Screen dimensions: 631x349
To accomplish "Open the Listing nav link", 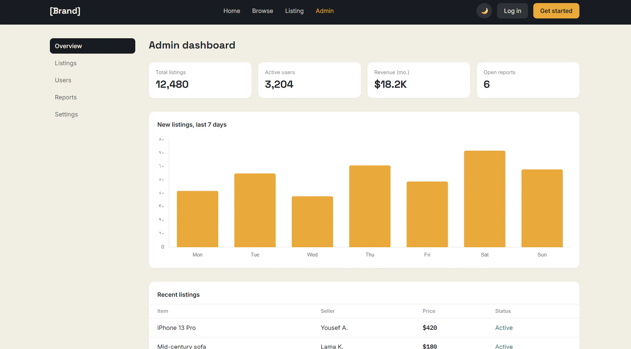I will (x=294, y=11).
